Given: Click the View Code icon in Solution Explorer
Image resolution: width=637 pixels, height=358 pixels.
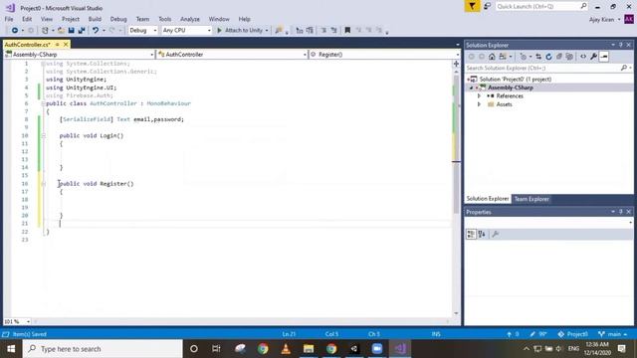Looking at the screenshot, I should (583, 57).
